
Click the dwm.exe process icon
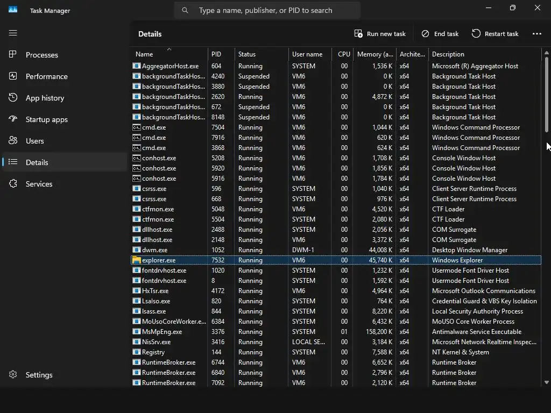tap(136, 250)
